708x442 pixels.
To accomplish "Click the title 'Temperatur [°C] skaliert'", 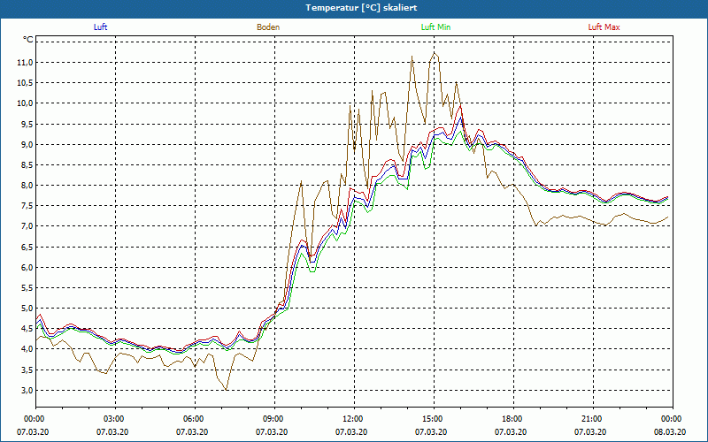I will click(361, 8).
